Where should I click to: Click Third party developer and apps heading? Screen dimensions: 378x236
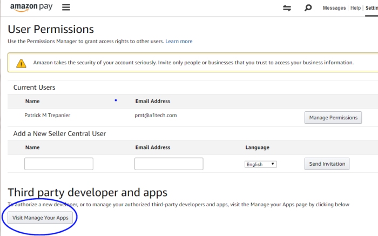pos(87,192)
